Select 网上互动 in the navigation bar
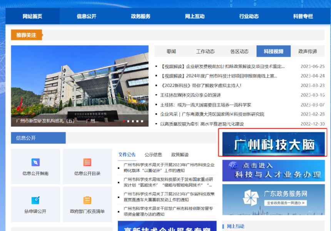Image resolution: width=331 pixels, height=231 pixels. (195, 16)
